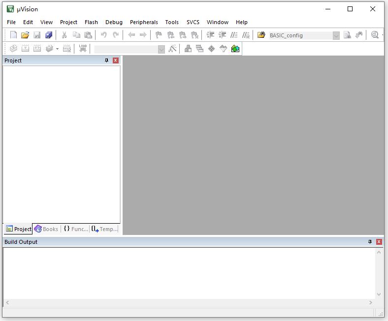Open the Flash menu
This screenshot has width=388, height=321.
pos(91,22)
